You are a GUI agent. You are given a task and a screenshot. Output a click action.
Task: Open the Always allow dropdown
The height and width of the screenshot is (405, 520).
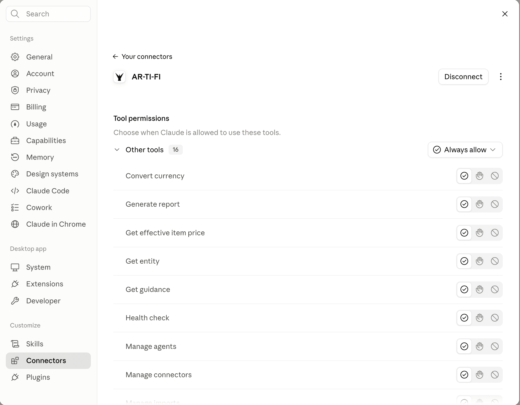click(465, 150)
